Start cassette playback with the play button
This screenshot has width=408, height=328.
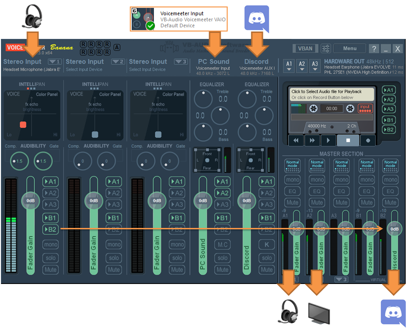[x=328, y=140]
